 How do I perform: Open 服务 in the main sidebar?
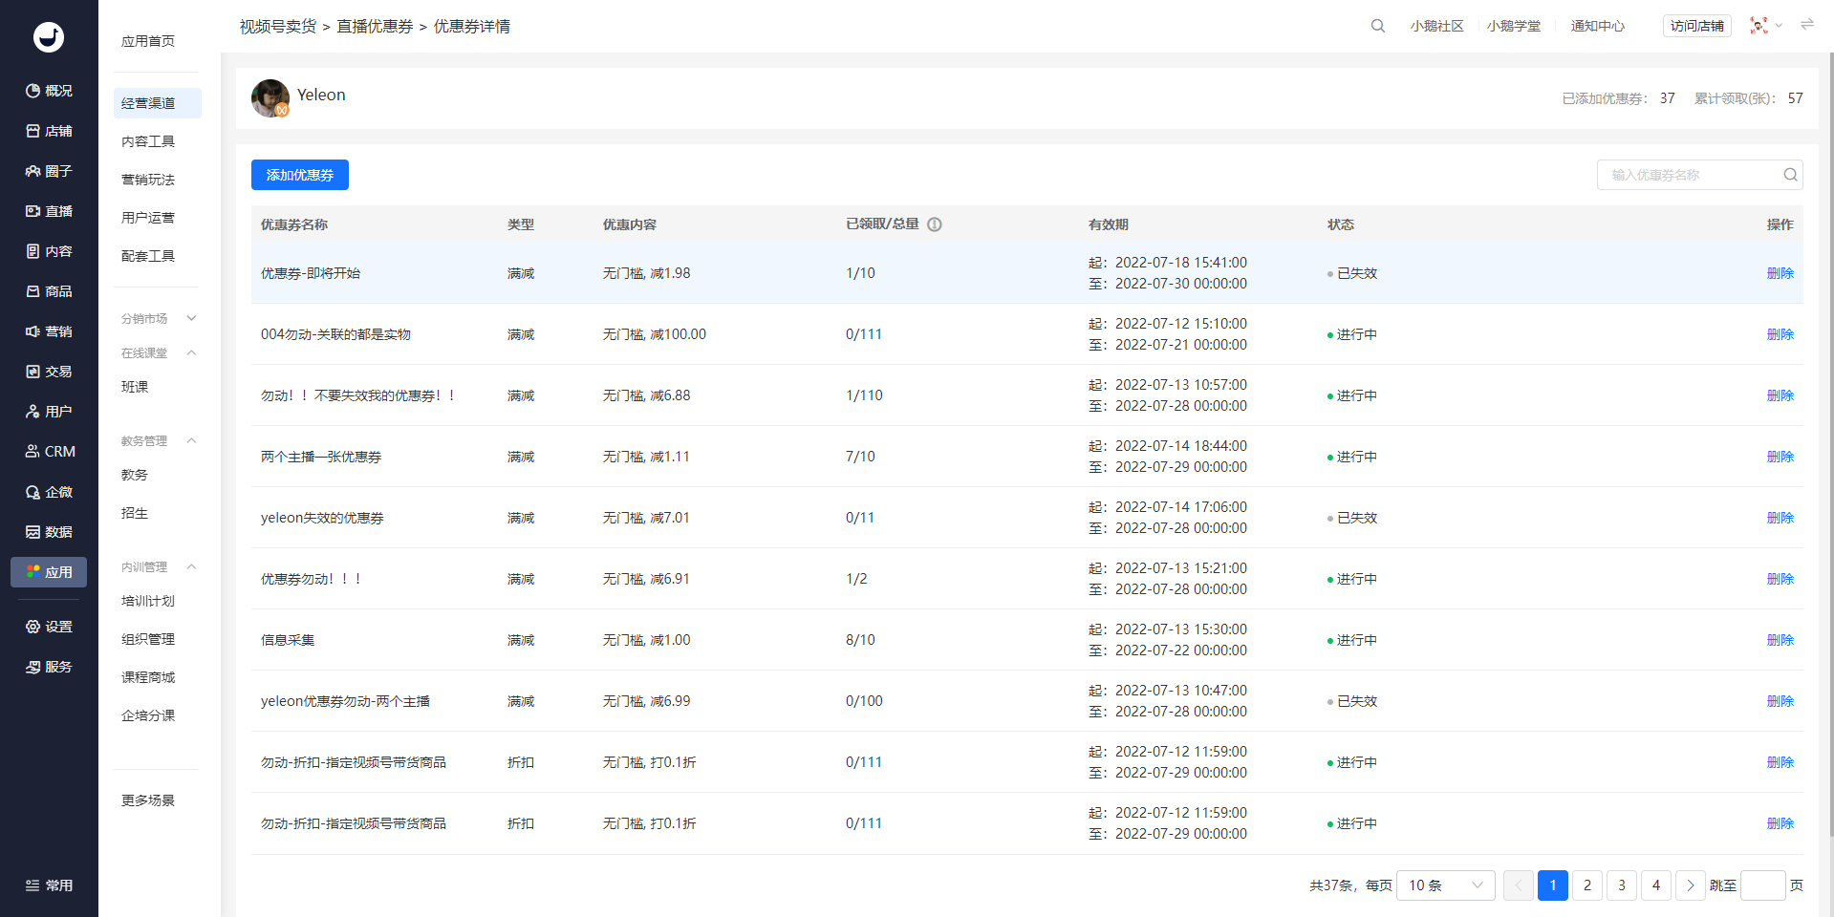coord(49,667)
